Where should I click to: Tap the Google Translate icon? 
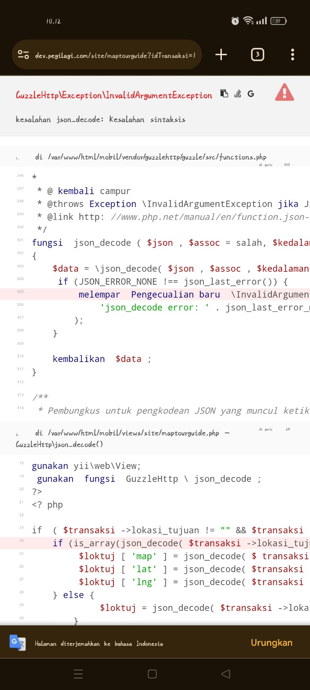[17, 643]
